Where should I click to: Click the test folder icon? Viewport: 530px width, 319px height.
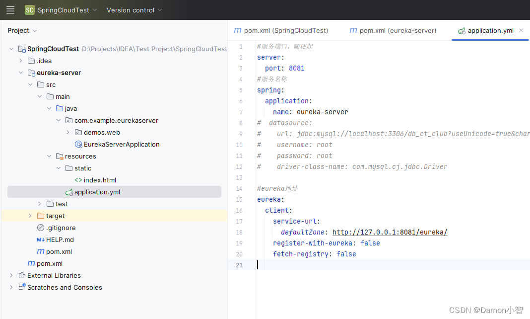50,204
